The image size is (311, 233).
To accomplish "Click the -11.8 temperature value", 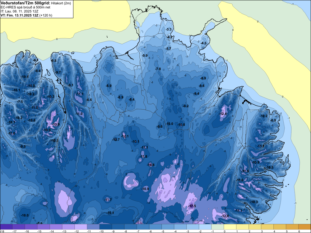I will (x=143, y=156).
